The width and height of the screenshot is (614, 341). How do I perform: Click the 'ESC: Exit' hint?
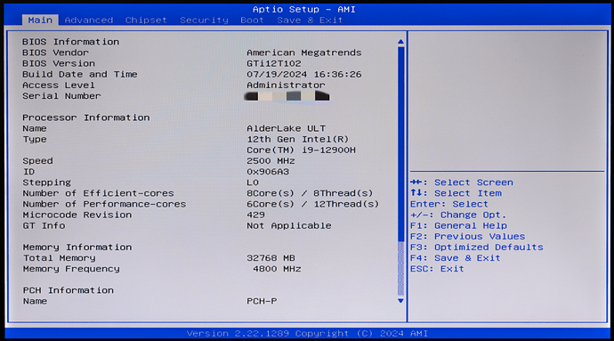tap(437, 269)
